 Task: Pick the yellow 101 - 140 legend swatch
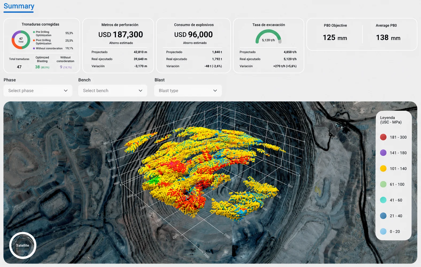click(383, 169)
